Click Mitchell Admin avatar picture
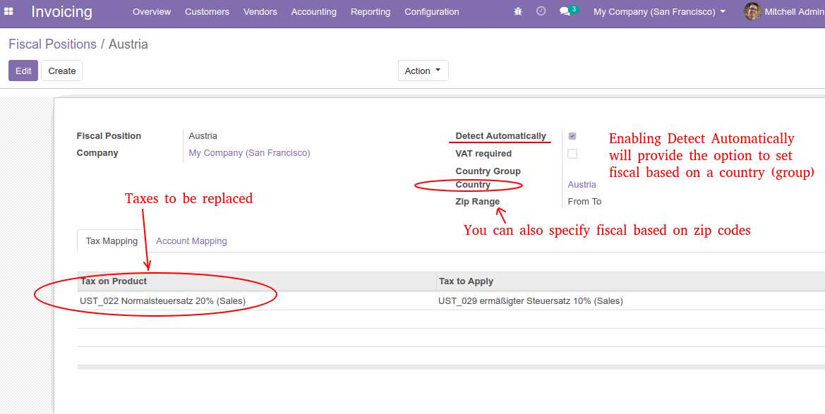This screenshot has width=825, height=414. 752,11
